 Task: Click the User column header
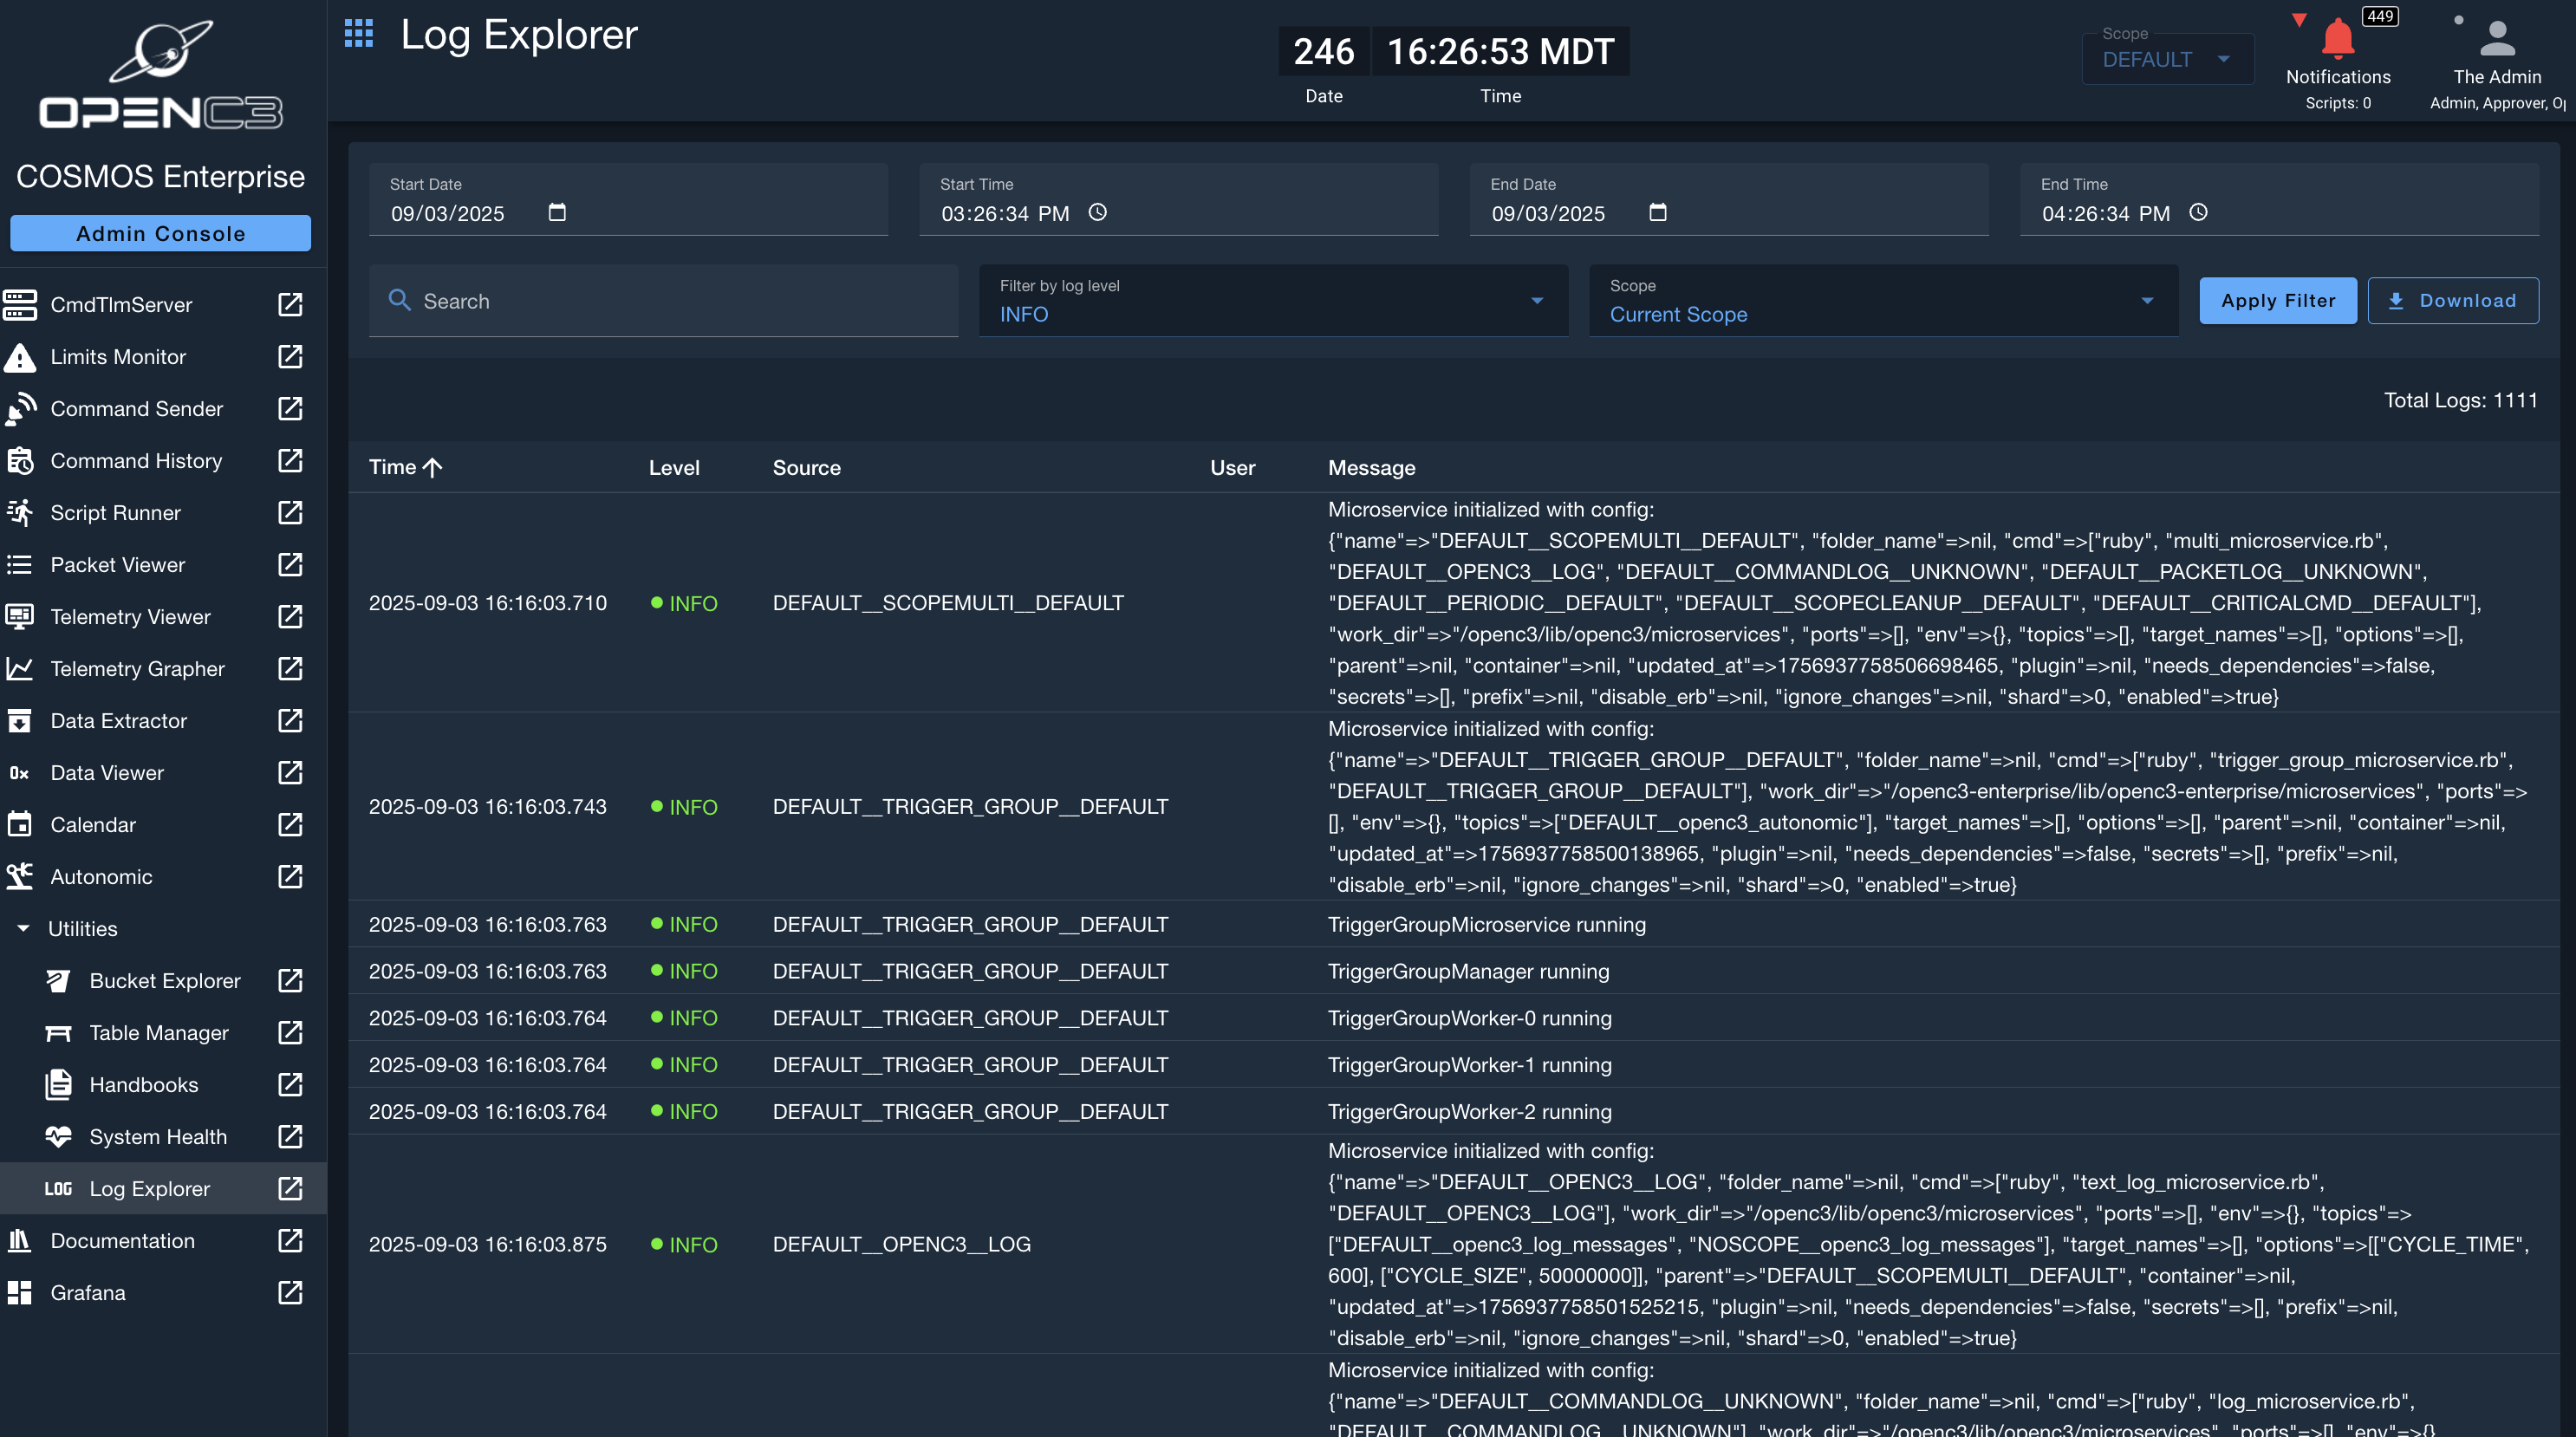pyautogui.click(x=1232, y=468)
